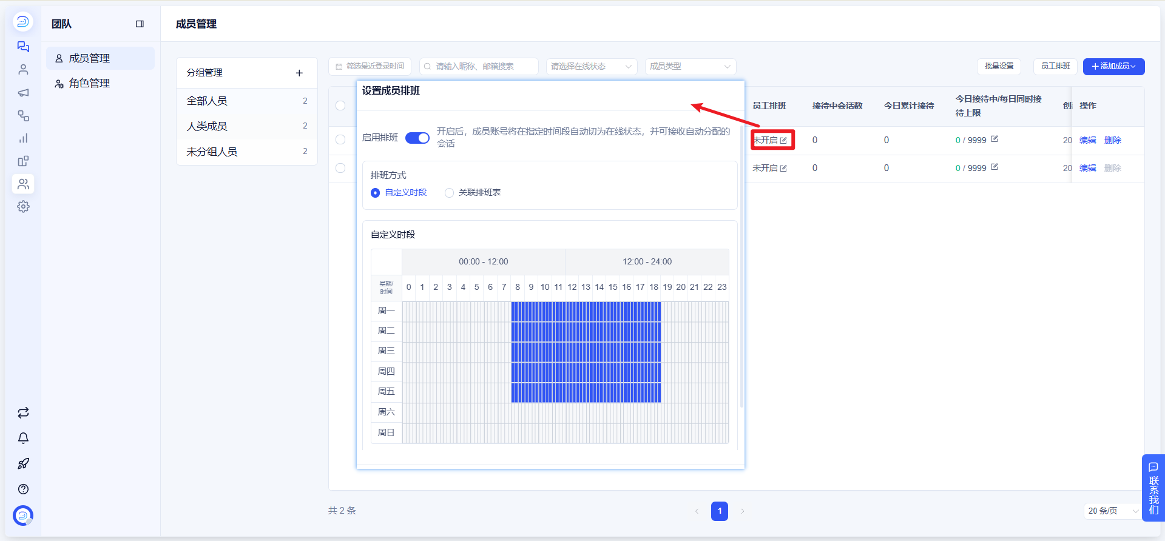
Task: Open the help question mark icon
Action: click(23, 489)
